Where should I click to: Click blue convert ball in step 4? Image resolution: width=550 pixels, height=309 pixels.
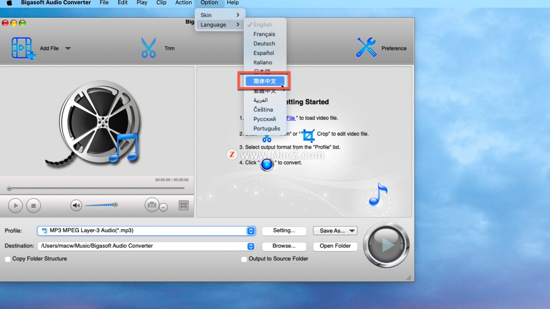pyautogui.click(x=267, y=165)
